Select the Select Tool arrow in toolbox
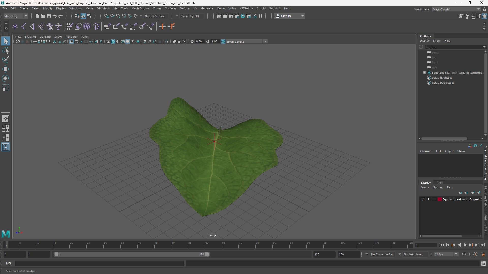This screenshot has width=488, height=274. [6, 41]
